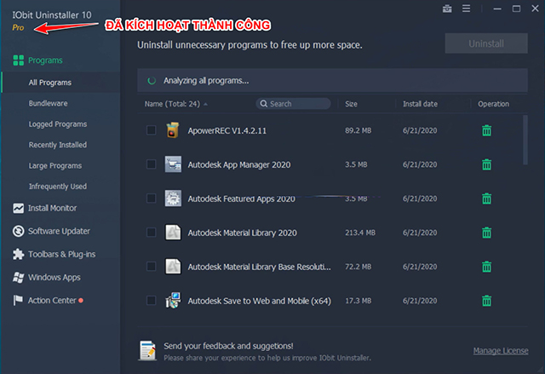Image resolution: width=545 pixels, height=374 pixels.
Task: Click the Uninstall button
Action: click(x=486, y=43)
